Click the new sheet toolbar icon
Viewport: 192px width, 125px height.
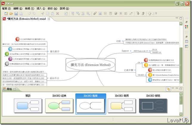pos(66,13)
